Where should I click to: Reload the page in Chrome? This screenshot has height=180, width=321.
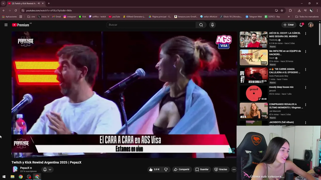[x=16, y=10]
